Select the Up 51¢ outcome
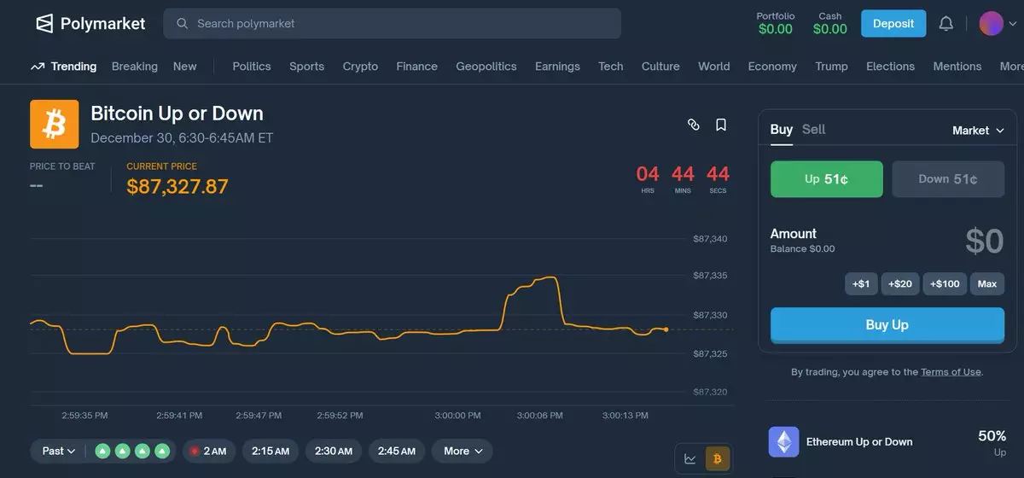This screenshot has height=478, width=1024. 826,179
